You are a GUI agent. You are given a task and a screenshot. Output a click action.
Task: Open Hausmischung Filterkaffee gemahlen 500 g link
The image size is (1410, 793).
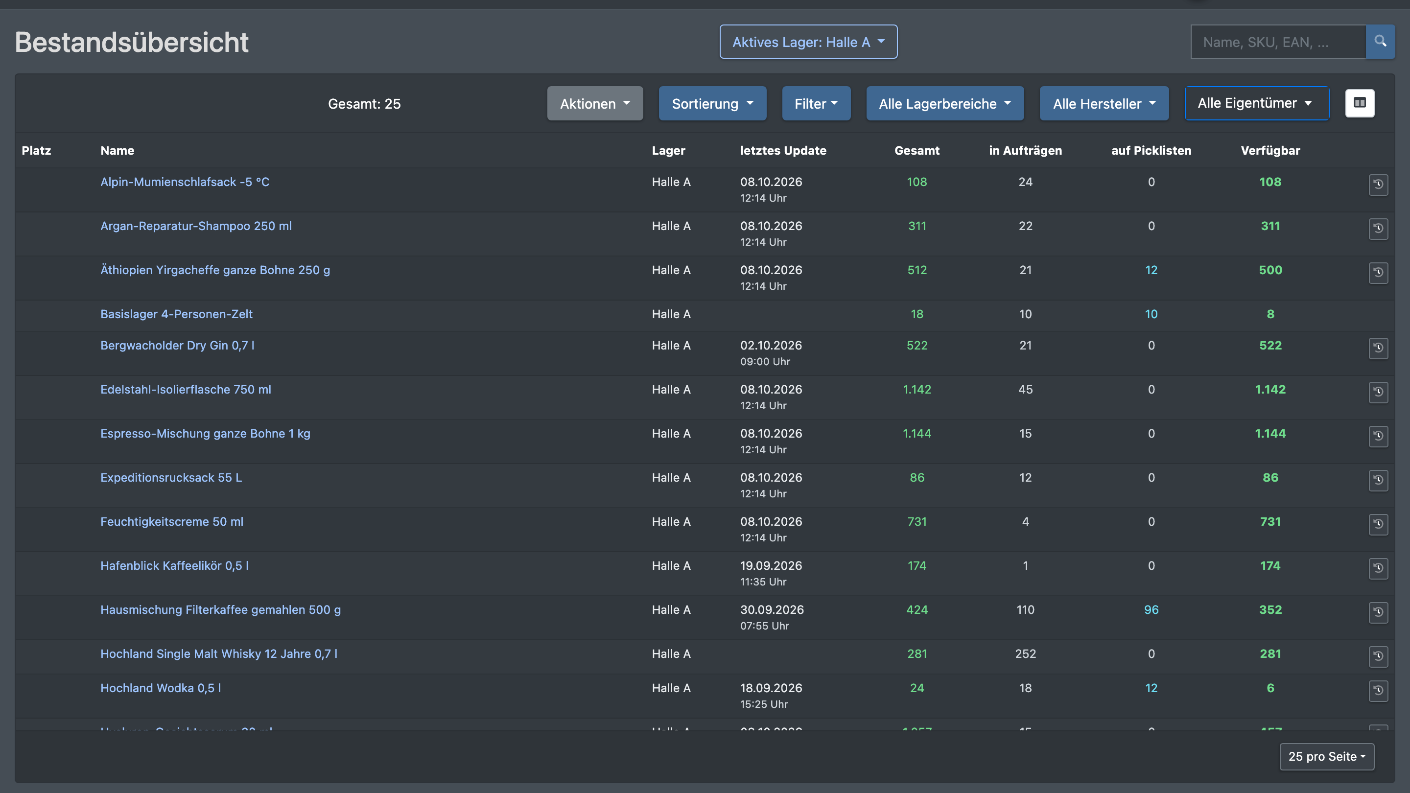point(220,609)
